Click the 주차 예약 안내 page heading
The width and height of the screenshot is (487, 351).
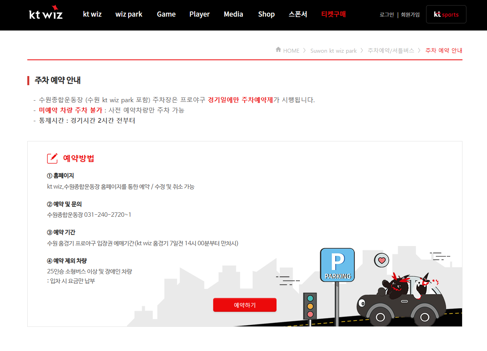58,80
